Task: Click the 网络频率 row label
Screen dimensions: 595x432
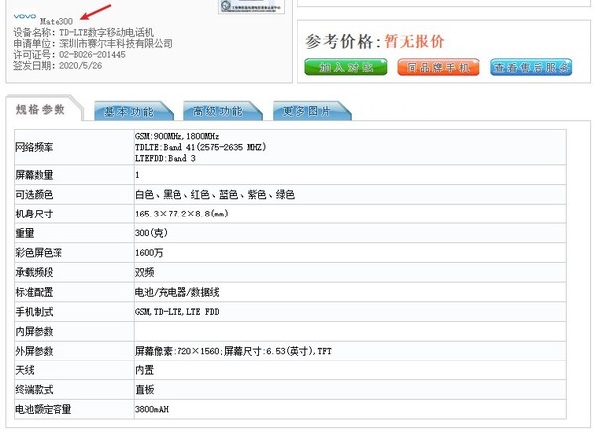Action: click(x=34, y=147)
